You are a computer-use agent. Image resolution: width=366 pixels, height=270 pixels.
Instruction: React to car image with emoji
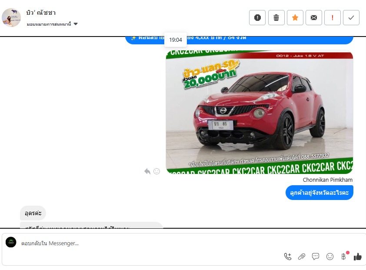point(157,171)
